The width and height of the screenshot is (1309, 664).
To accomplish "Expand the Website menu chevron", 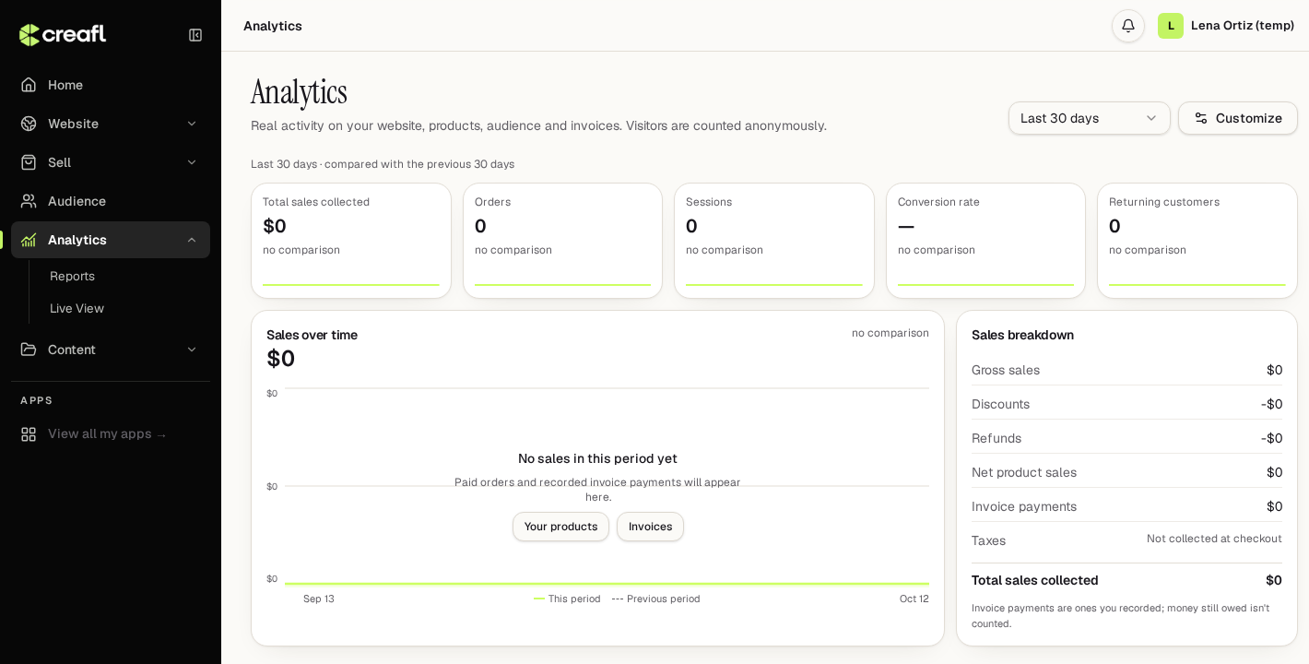I will pos(192,124).
